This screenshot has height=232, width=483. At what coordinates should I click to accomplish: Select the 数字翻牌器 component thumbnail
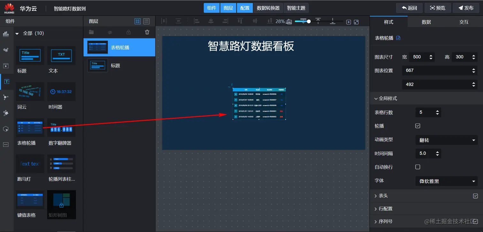pos(61,128)
